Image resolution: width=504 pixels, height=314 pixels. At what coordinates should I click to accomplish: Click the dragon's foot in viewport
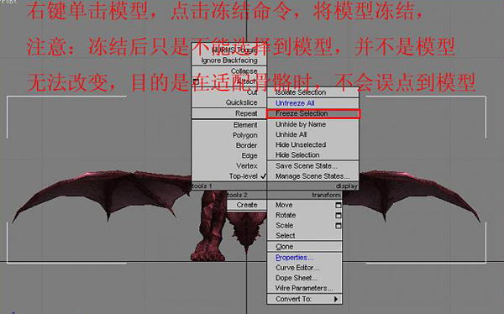(207, 253)
